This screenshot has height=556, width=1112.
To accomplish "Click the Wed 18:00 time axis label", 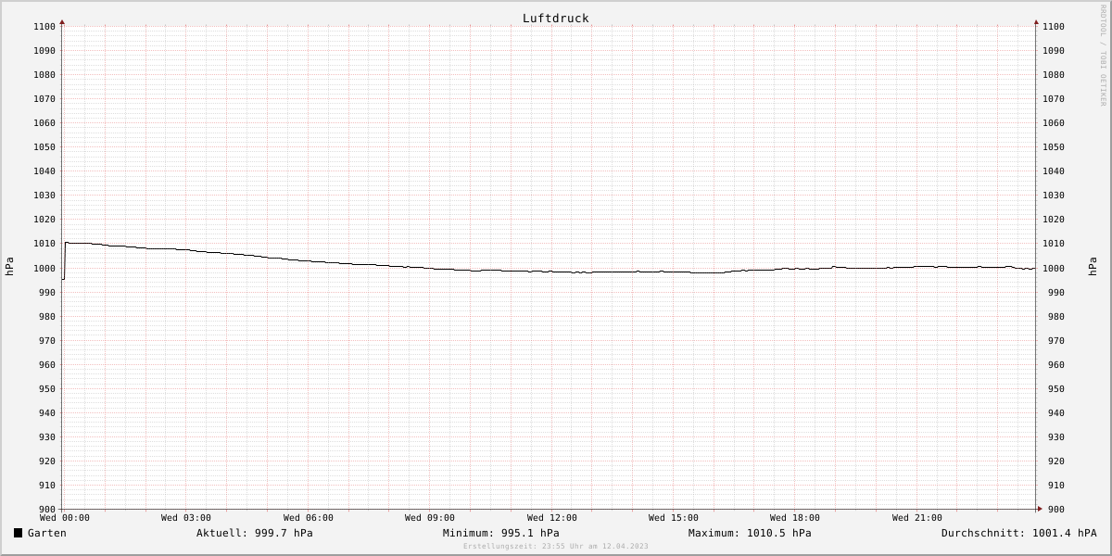I will (x=795, y=518).
